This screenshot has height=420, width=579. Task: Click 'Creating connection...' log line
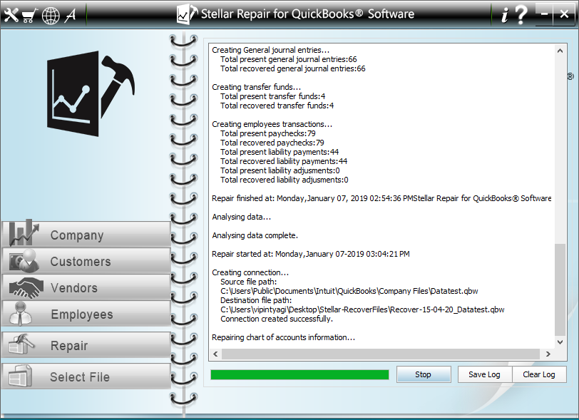point(250,272)
